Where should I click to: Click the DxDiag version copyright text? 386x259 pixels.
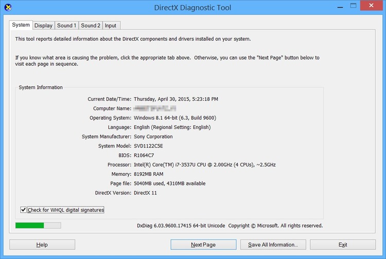(230, 226)
